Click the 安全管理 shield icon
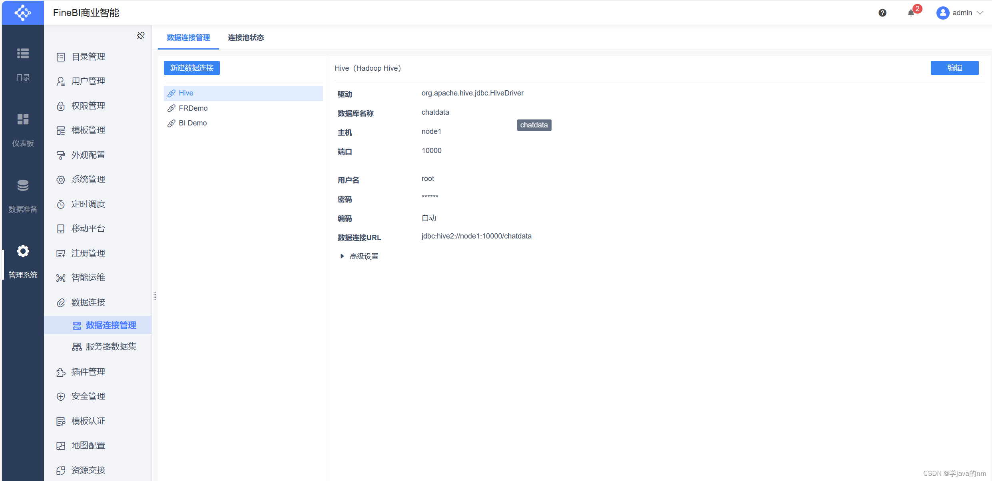The image size is (992, 481). [61, 397]
